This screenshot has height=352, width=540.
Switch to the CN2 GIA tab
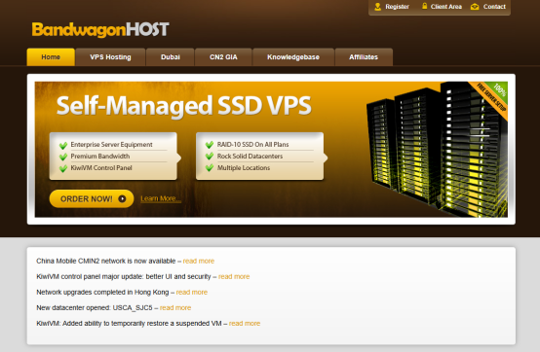(223, 57)
